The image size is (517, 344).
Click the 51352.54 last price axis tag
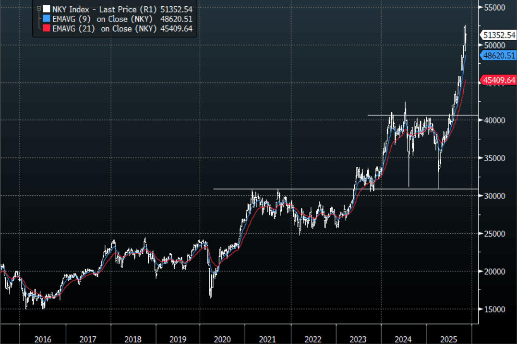coord(499,35)
